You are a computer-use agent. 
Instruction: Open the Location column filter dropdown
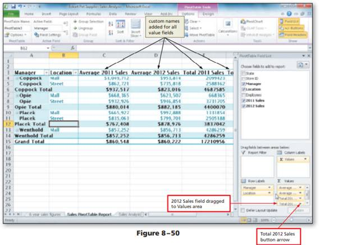coord(75,73)
